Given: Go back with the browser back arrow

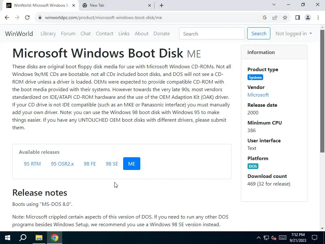Looking at the screenshot, I should point(7,17).
